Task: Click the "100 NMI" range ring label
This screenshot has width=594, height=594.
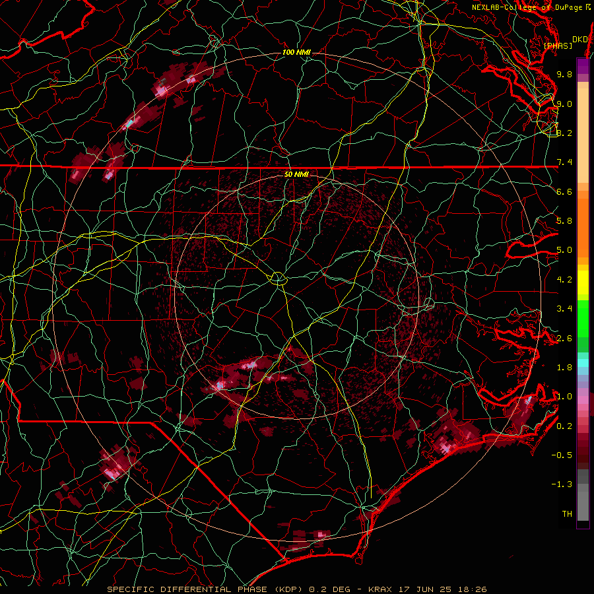Action: click(x=296, y=52)
